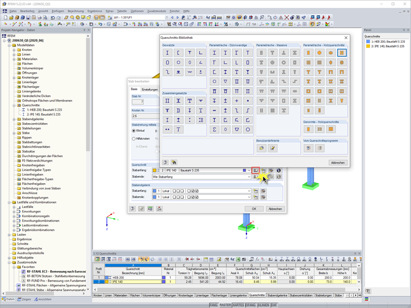The image size is (411, 308).
Task: Collapse Lastfälle und Kombinationen node
Action: click(9, 203)
